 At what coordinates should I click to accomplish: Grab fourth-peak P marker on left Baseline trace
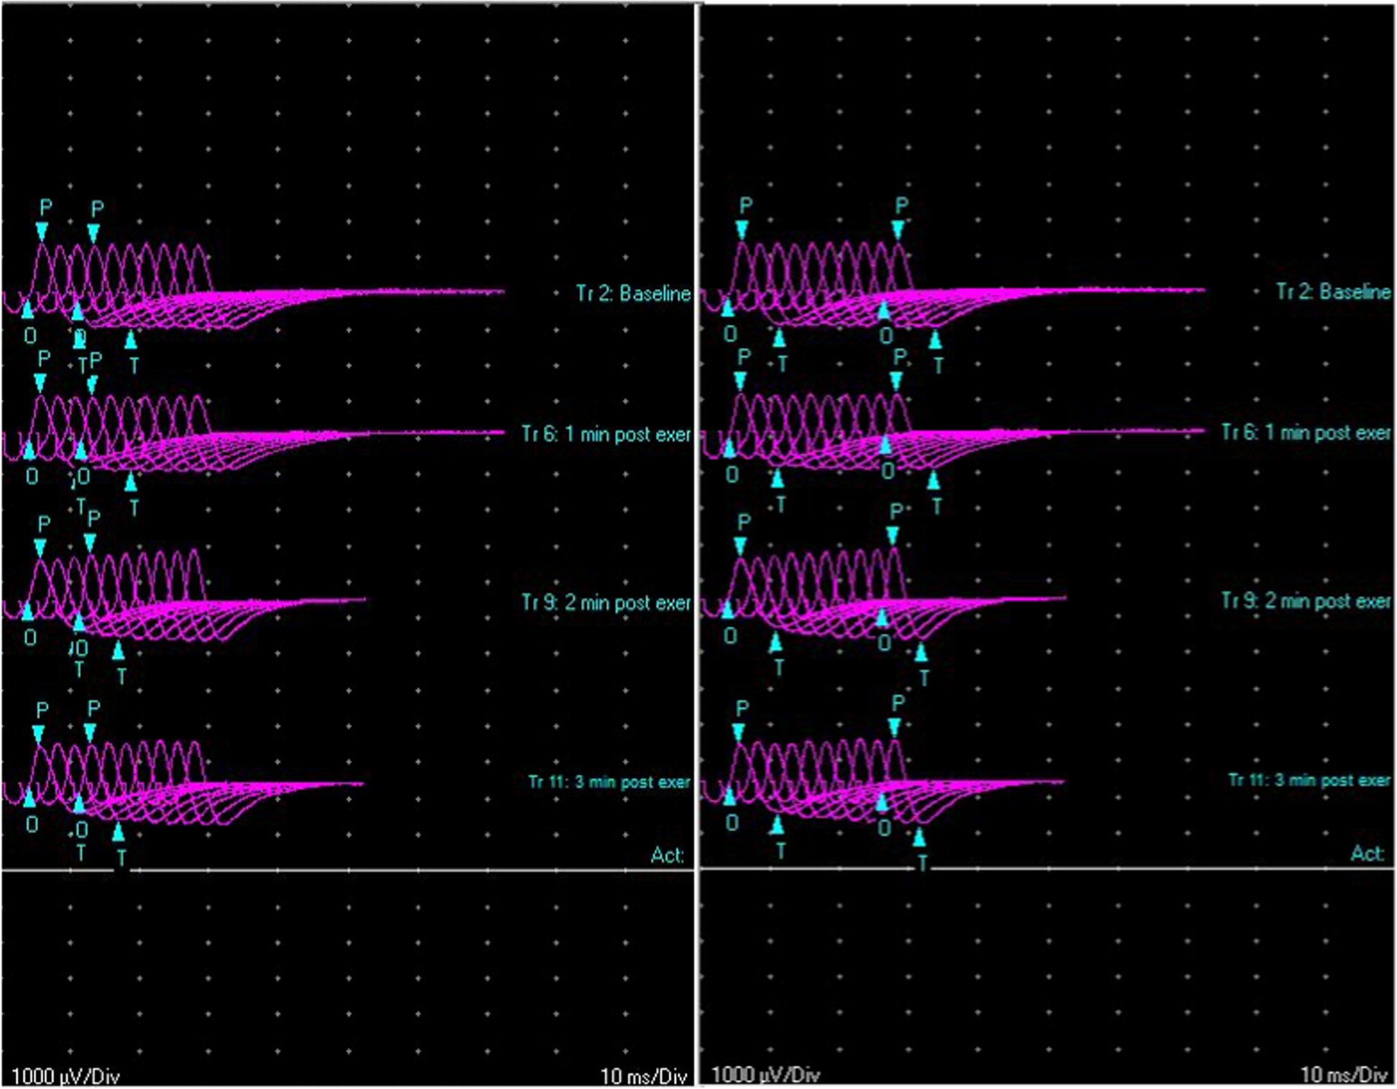93,234
